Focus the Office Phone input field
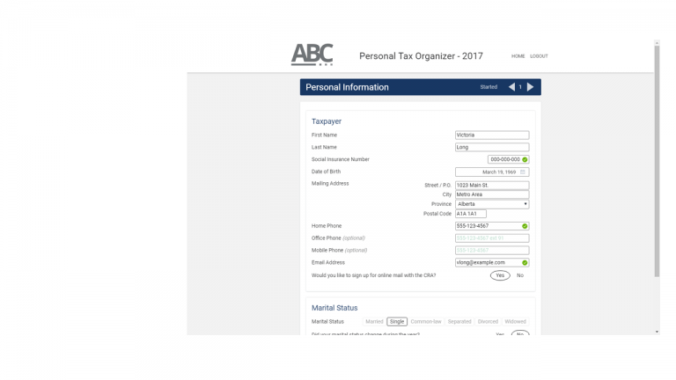This screenshot has height=380, width=676. pyautogui.click(x=491, y=238)
